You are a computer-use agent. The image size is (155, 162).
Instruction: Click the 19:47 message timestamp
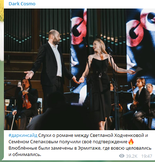[x=147, y=156]
